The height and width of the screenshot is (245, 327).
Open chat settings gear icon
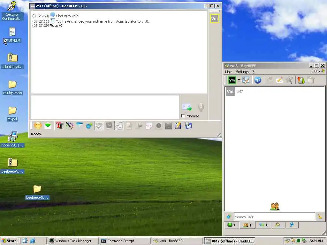(89, 126)
